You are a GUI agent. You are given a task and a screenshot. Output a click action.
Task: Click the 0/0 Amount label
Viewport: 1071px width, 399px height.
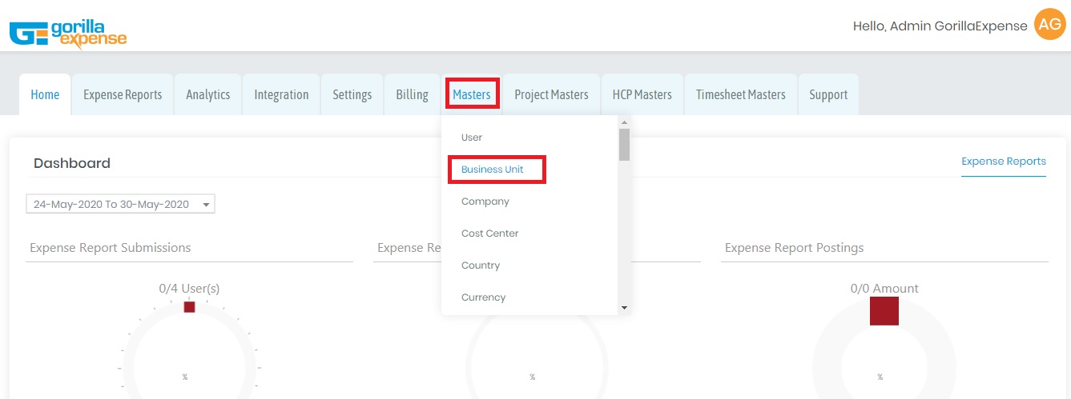[884, 289]
